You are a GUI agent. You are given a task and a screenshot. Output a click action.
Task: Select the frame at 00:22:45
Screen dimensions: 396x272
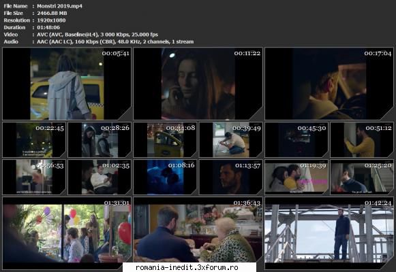[34, 140]
